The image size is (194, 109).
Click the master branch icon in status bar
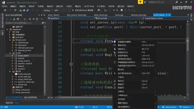[181, 107]
